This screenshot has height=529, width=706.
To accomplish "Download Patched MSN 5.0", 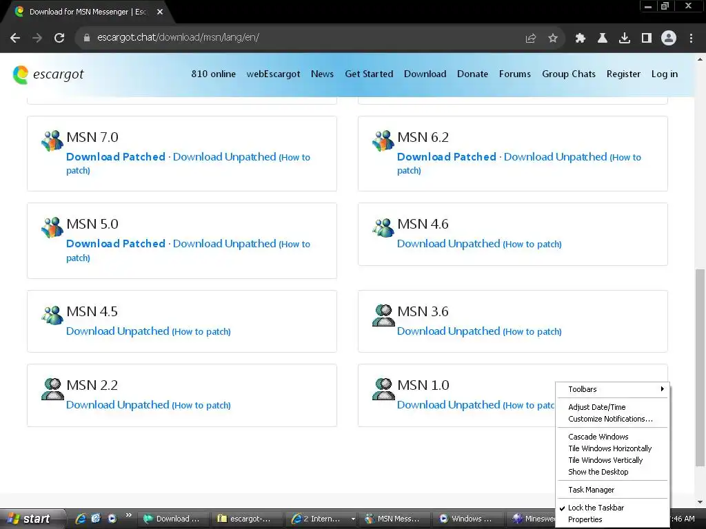I will click(x=116, y=244).
